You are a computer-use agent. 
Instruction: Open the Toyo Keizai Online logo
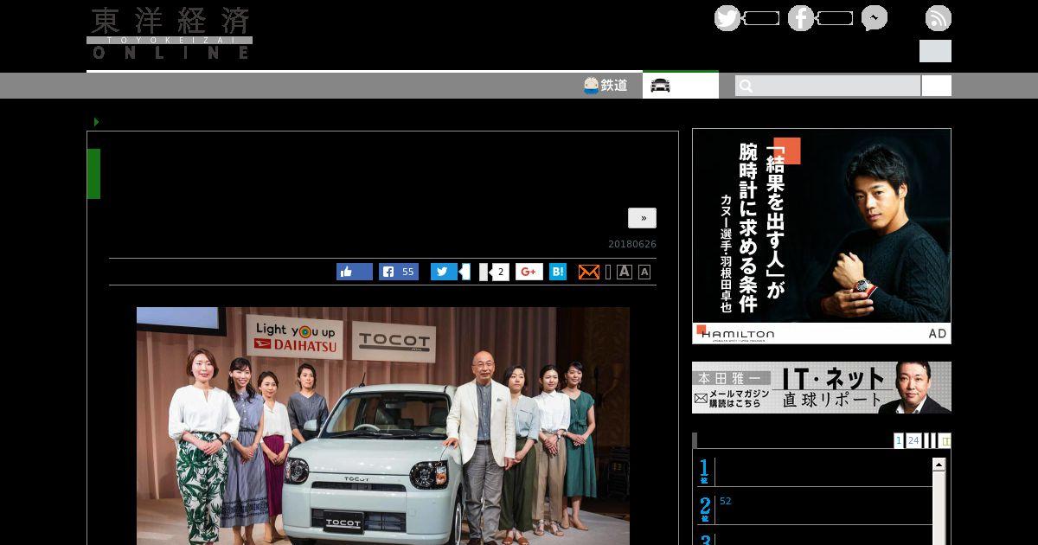[x=170, y=34]
